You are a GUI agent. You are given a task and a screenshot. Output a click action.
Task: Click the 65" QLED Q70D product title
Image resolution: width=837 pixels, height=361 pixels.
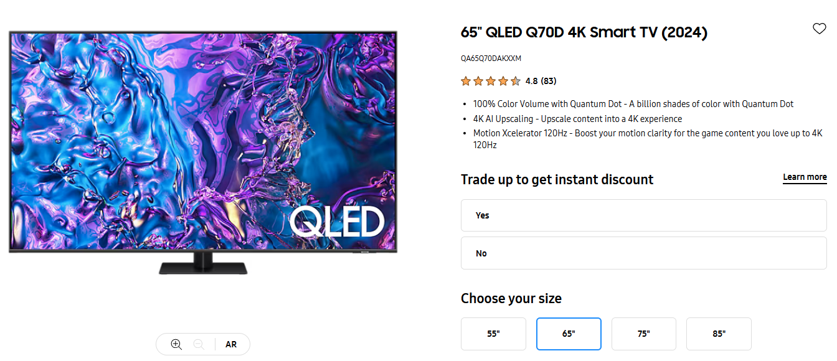(584, 32)
